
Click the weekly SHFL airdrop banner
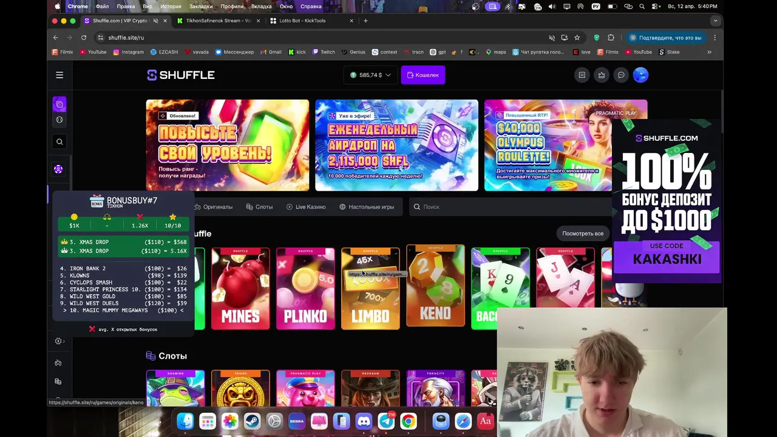point(396,145)
